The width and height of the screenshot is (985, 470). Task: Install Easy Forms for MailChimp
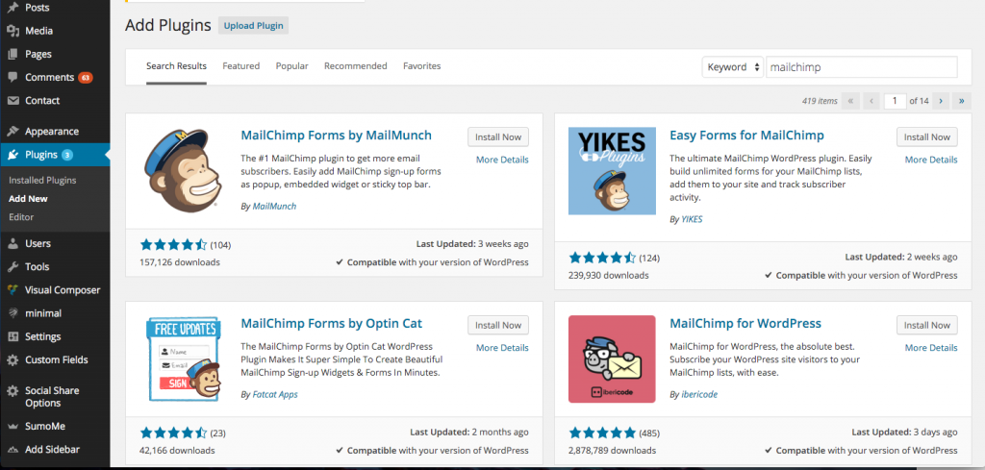click(x=927, y=136)
